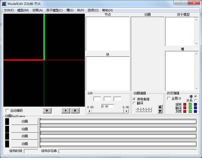Open the 孩子模型(C) menu
The height and width of the screenshot is (158, 202).
coord(55,10)
